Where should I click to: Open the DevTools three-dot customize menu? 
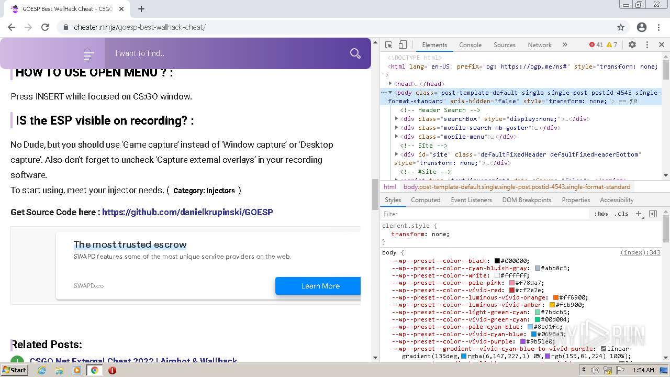point(647,45)
